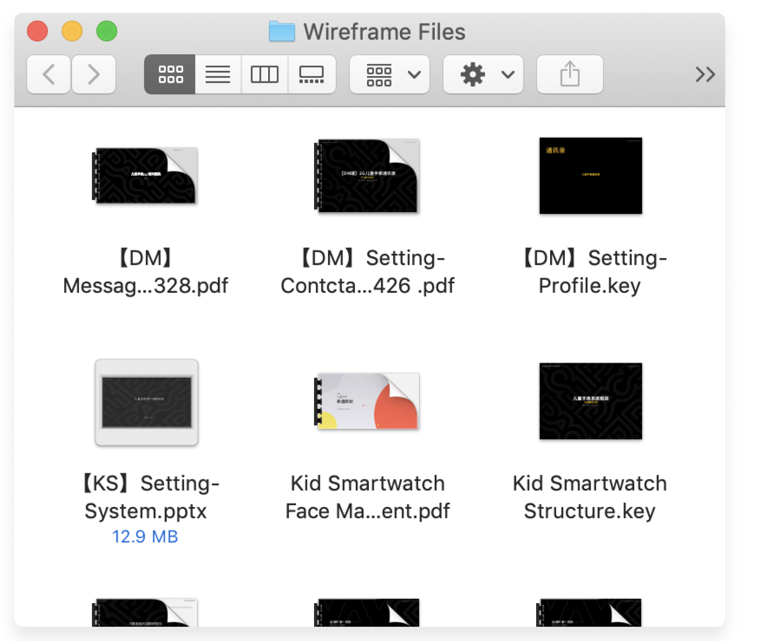Click the file name 【DM】Messag...328.pdf
This screenshot has height=641, width=759.
pos(146,272)
